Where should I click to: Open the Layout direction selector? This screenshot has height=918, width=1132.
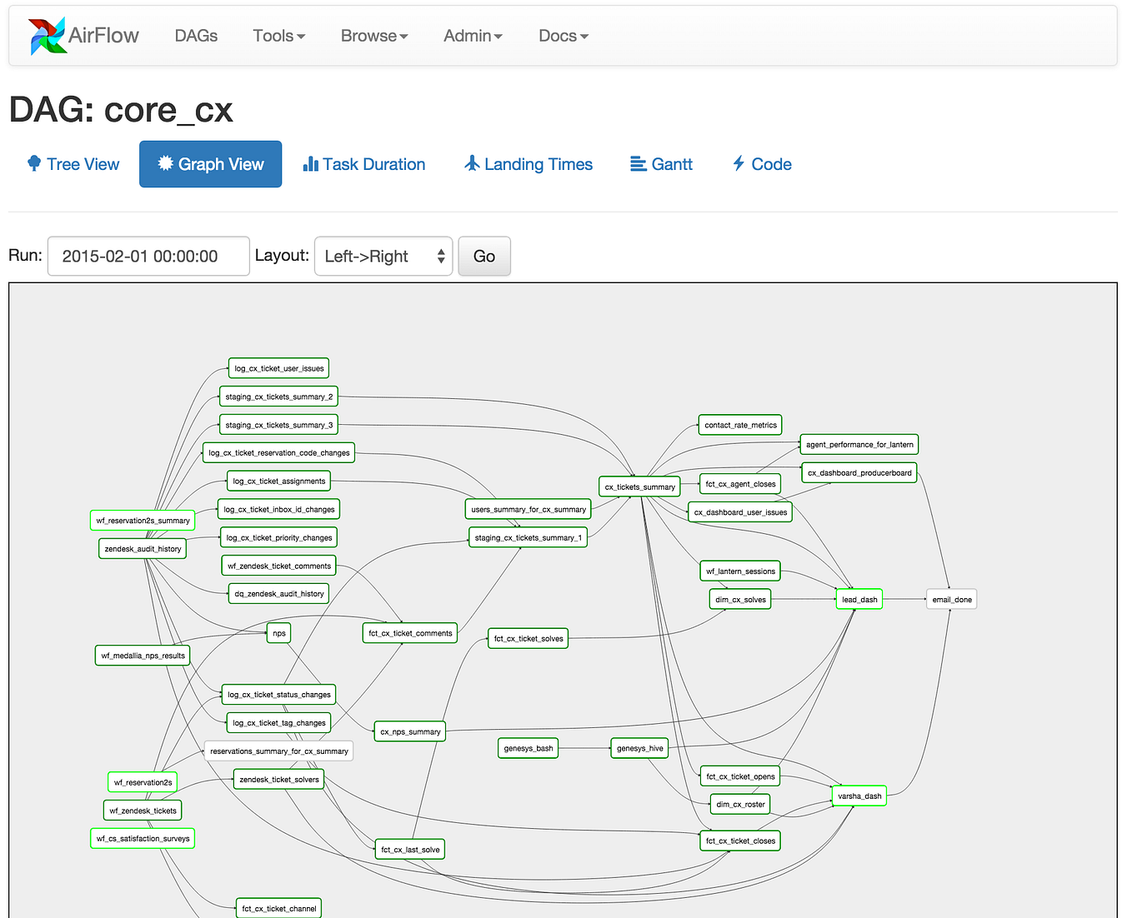383,256
